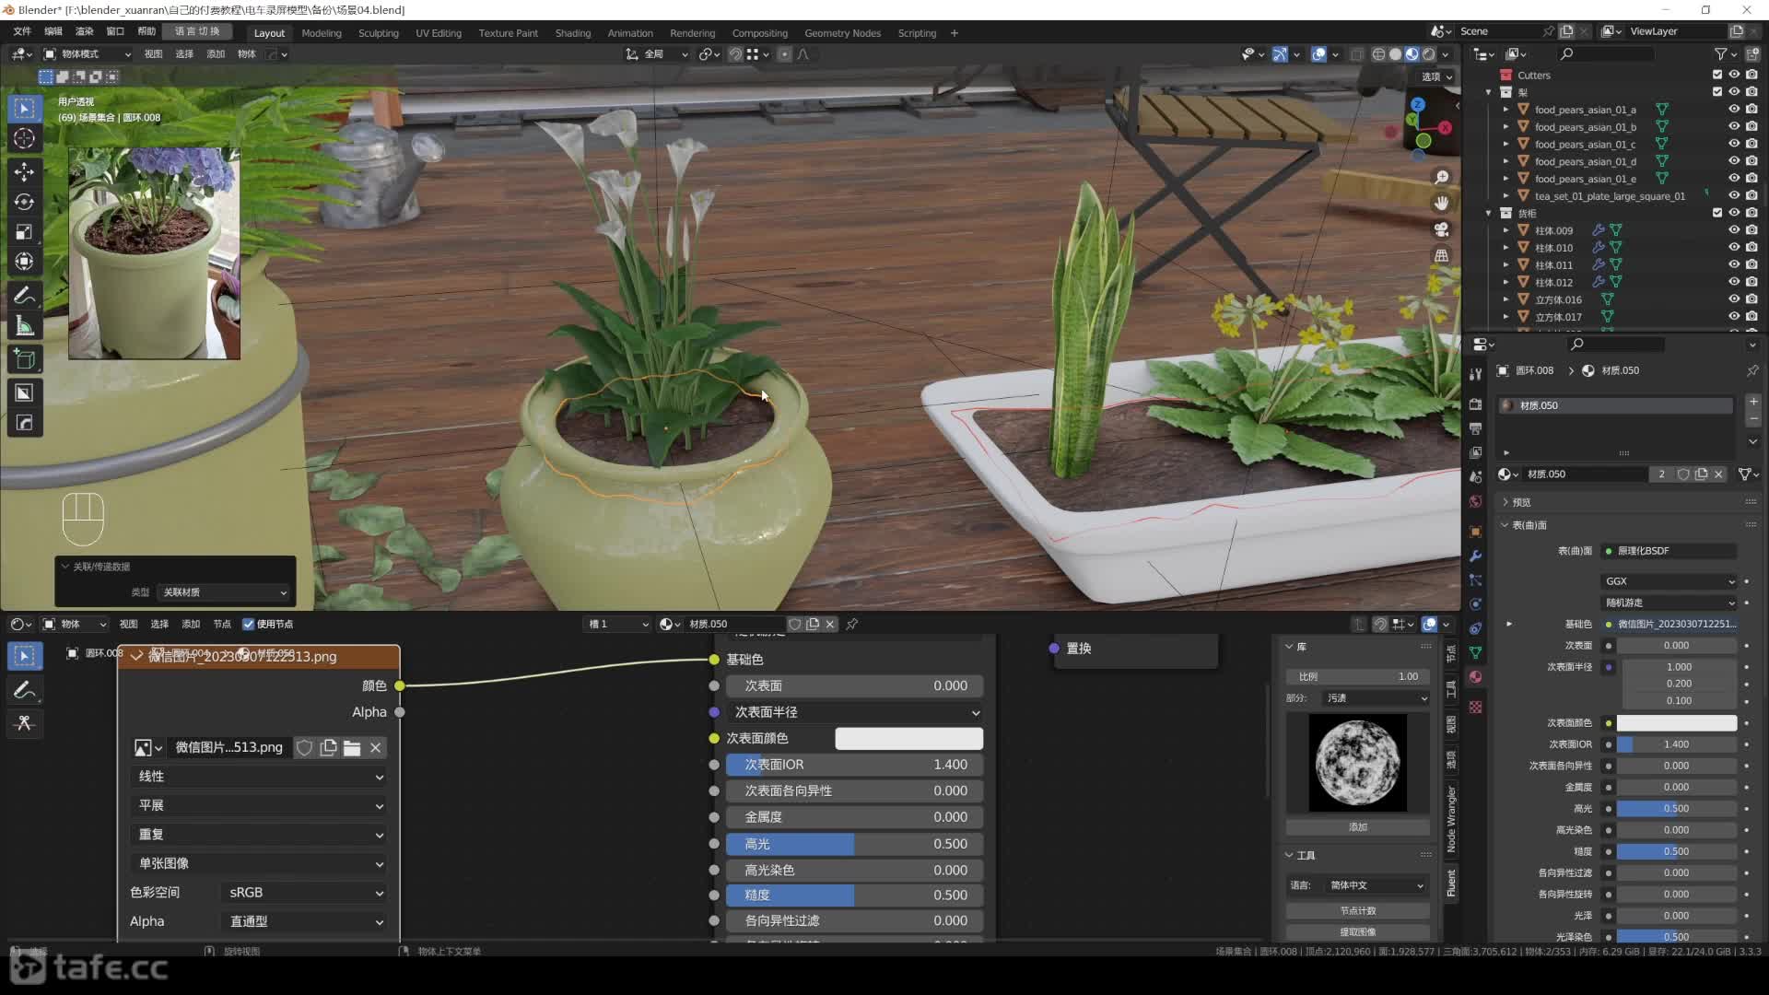
Task: Open Modifier properties wrench tab
Action: pyautogui.click(x=1475, y=556)
